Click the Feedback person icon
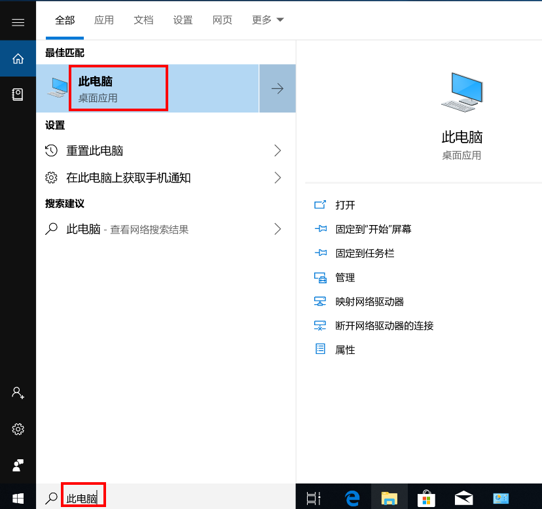 point(18,465)
